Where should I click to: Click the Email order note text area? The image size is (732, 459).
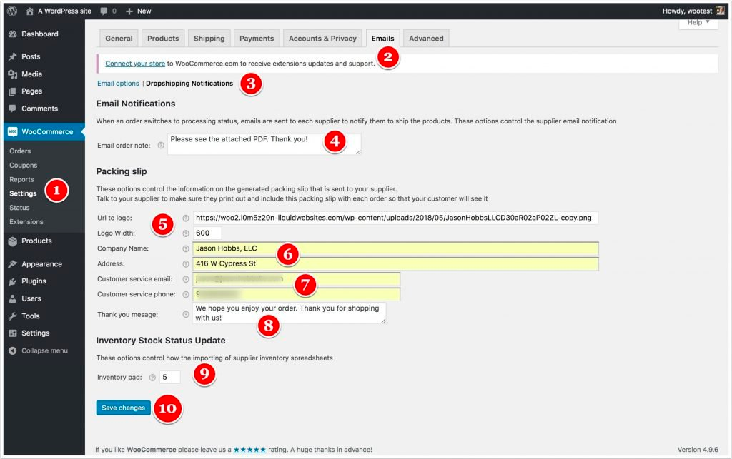[x=264, y=144]
